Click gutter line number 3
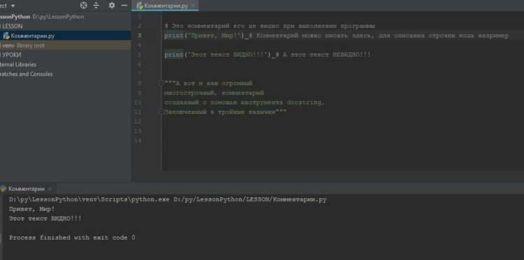 [x=139, y=36]
